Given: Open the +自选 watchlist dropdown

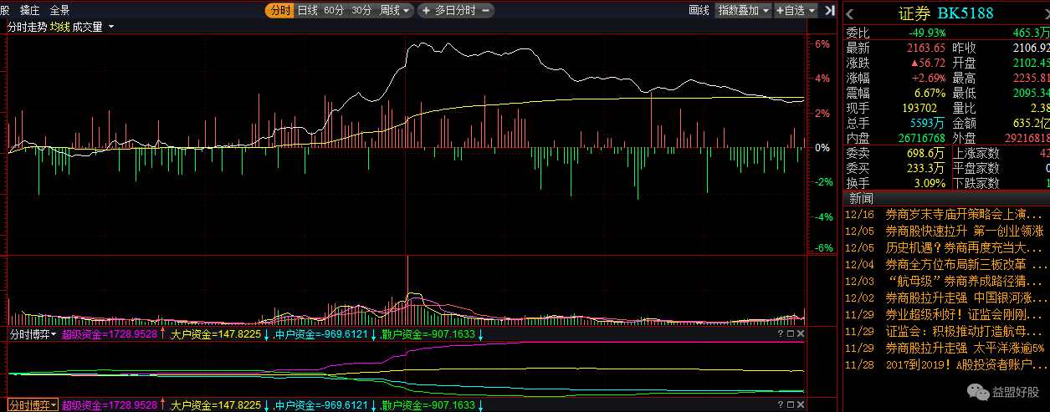Looking at the screenshot, I should [x=795, y=11].
